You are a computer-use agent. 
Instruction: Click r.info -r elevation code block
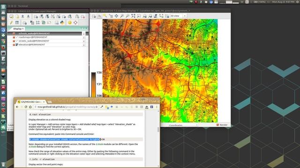[x=86, y=159]
